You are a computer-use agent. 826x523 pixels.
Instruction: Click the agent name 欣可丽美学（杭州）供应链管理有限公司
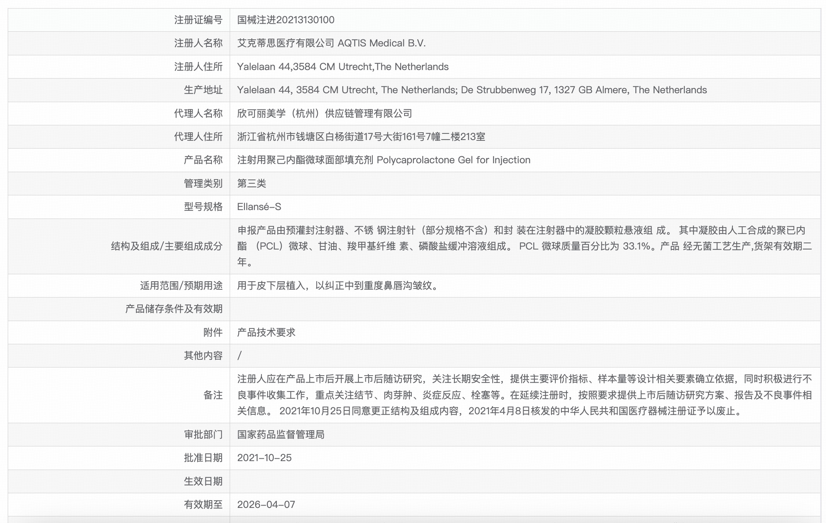(326, 113)
